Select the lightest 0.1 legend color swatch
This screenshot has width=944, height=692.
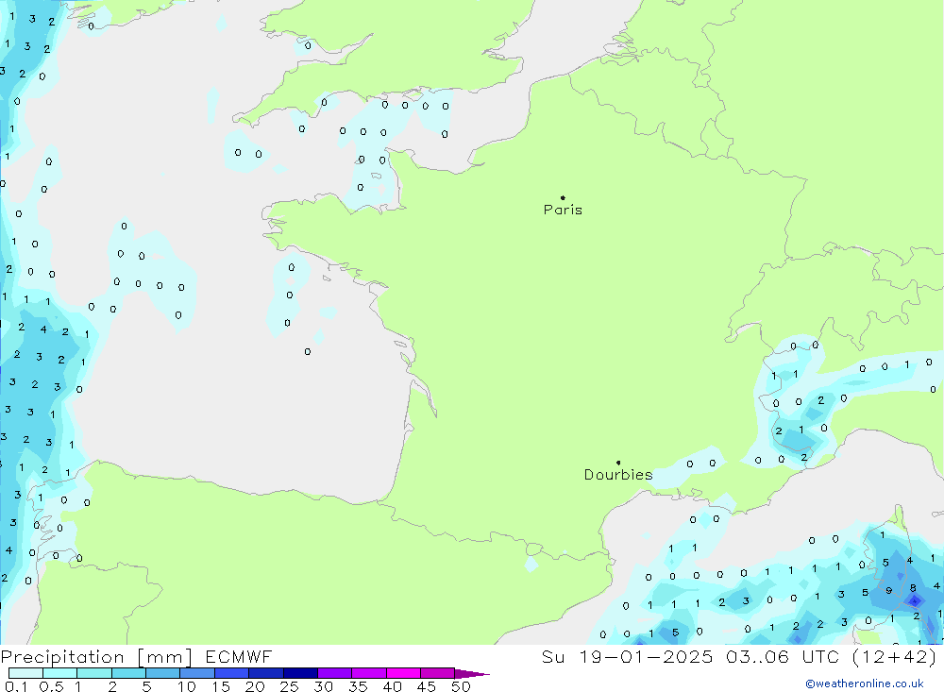[25, 673]
